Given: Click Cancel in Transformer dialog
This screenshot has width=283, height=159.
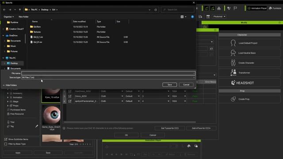Looking at the screenshot, I should point(153,135).
